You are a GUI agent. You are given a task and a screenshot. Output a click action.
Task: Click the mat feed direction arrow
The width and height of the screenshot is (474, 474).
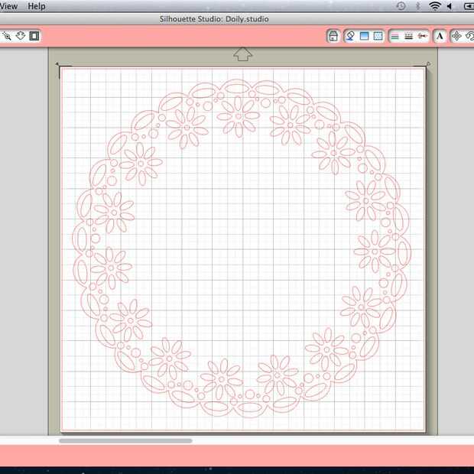point(243,54)
